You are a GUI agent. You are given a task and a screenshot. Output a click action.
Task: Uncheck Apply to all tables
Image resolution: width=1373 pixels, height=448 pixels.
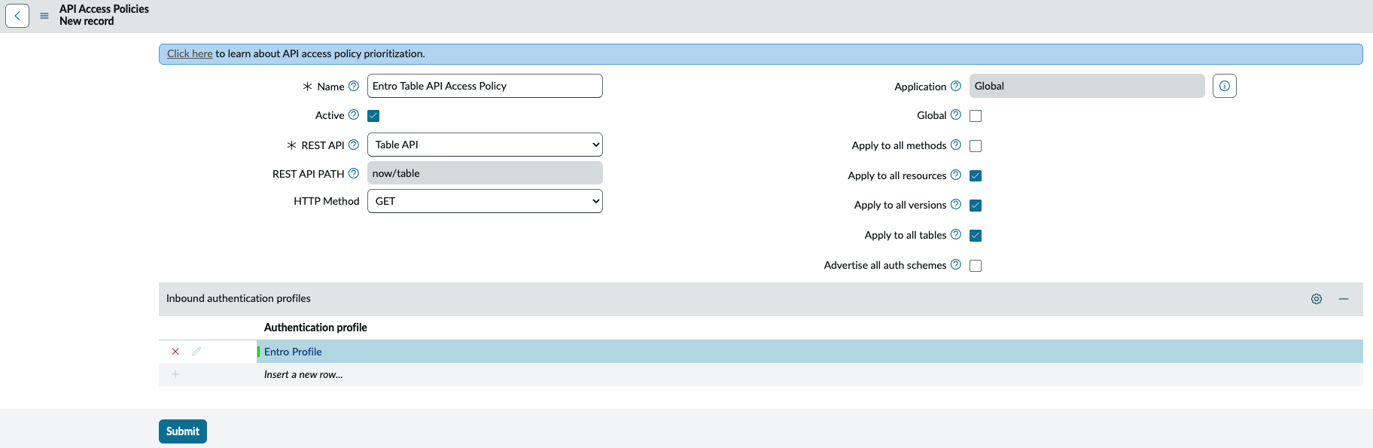coord(976,236)
